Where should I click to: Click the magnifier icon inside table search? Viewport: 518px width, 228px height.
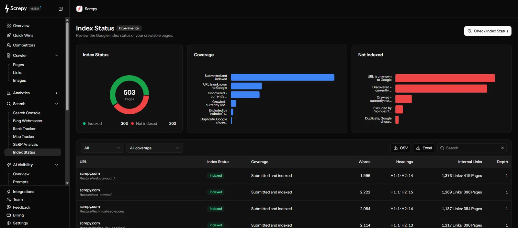[x=442, y=148]
